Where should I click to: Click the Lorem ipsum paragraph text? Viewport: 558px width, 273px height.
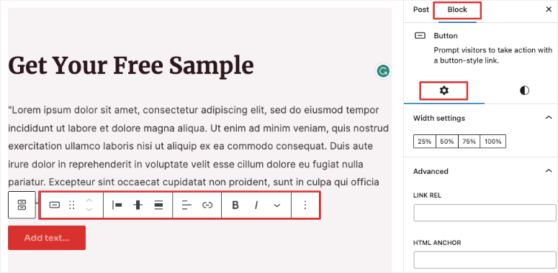tap(198, 147)
